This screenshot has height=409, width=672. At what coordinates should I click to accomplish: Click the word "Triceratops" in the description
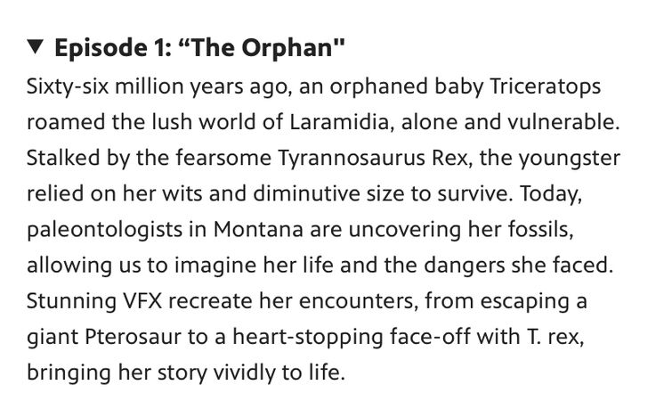click(x=545, y=86)
